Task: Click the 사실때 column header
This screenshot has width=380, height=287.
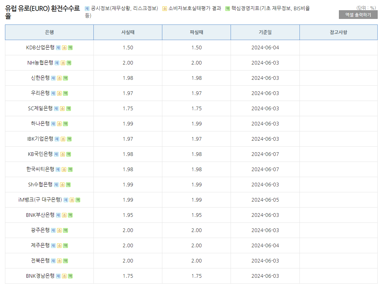Action: click(x=128, y=32)
